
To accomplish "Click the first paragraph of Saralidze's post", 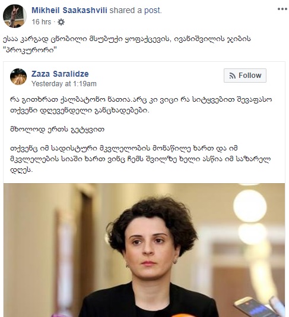I will 141,105.
